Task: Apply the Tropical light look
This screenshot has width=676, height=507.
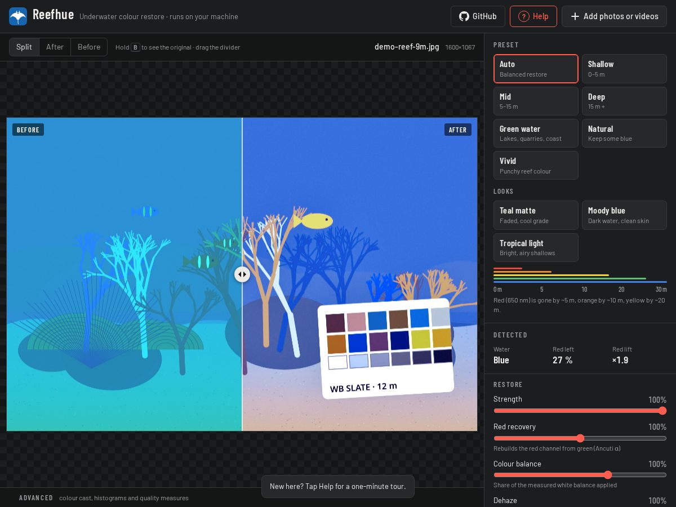Action: [536, 248]
